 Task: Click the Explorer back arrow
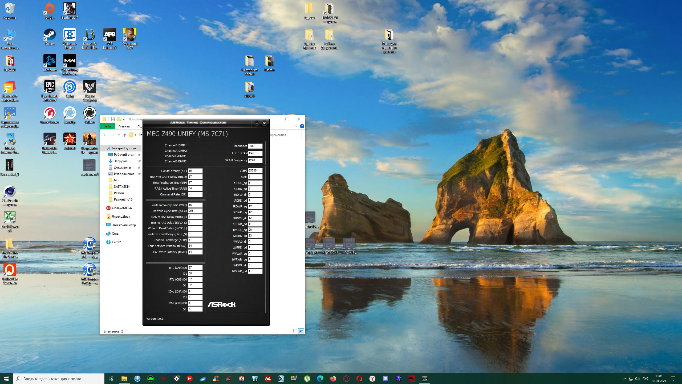(105, 135)
